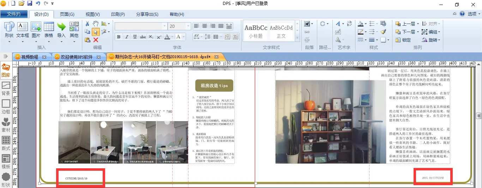Click the red X delete icon
Screen dimensions: 482x188
pyautogui.click(x=96, y=40)
